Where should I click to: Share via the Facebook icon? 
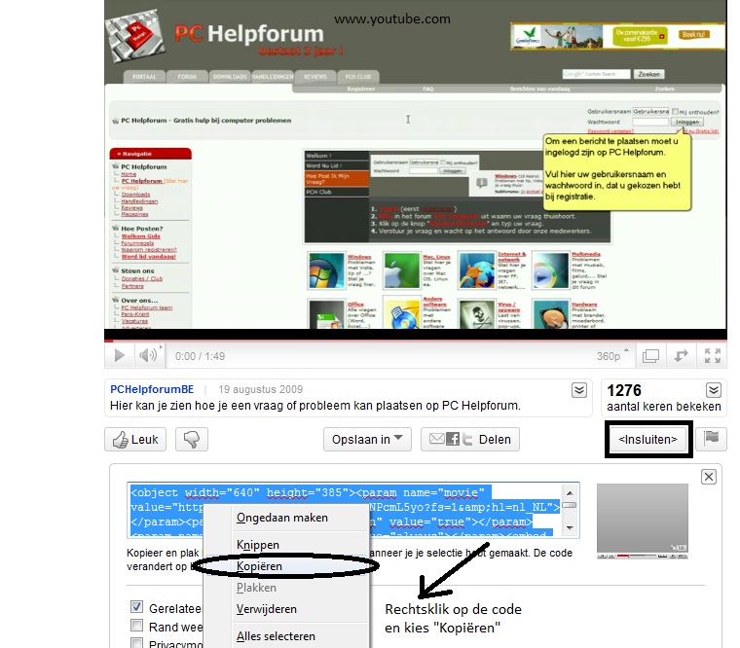pyautogui.click(x=453, y=439)
